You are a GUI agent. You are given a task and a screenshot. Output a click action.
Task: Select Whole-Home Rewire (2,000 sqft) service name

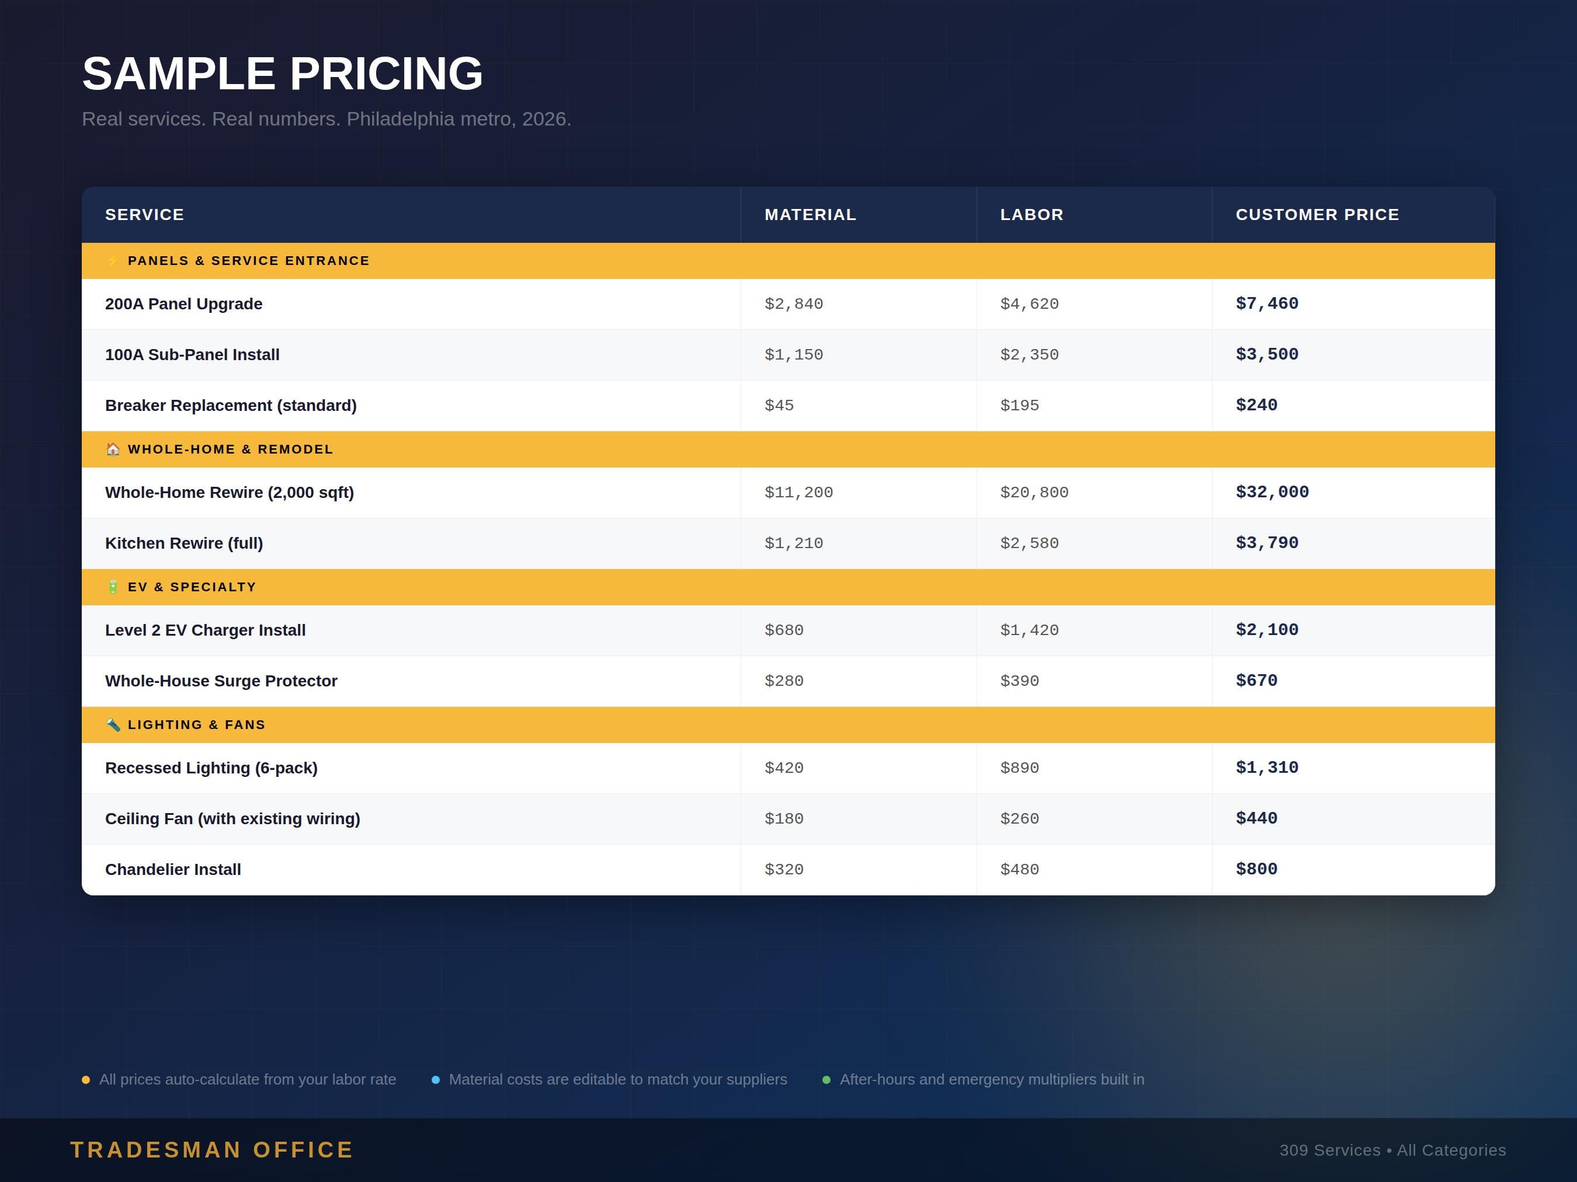click(230, 492)
